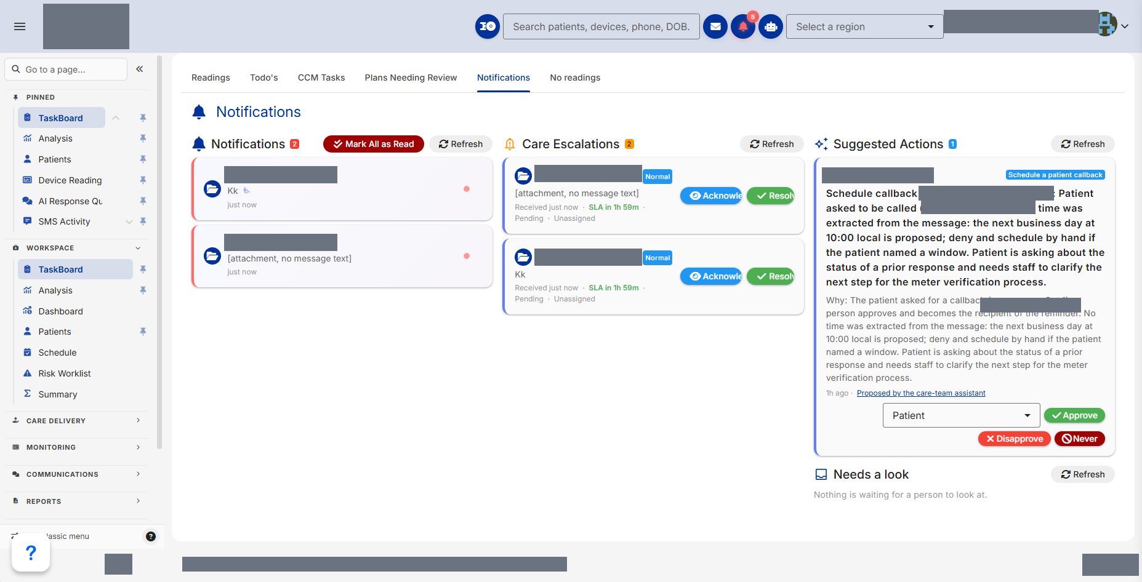This screenshot has height=582, width=1142.
Task: Open Risk Worklist in workspace menu
Action: coord(65,373)
